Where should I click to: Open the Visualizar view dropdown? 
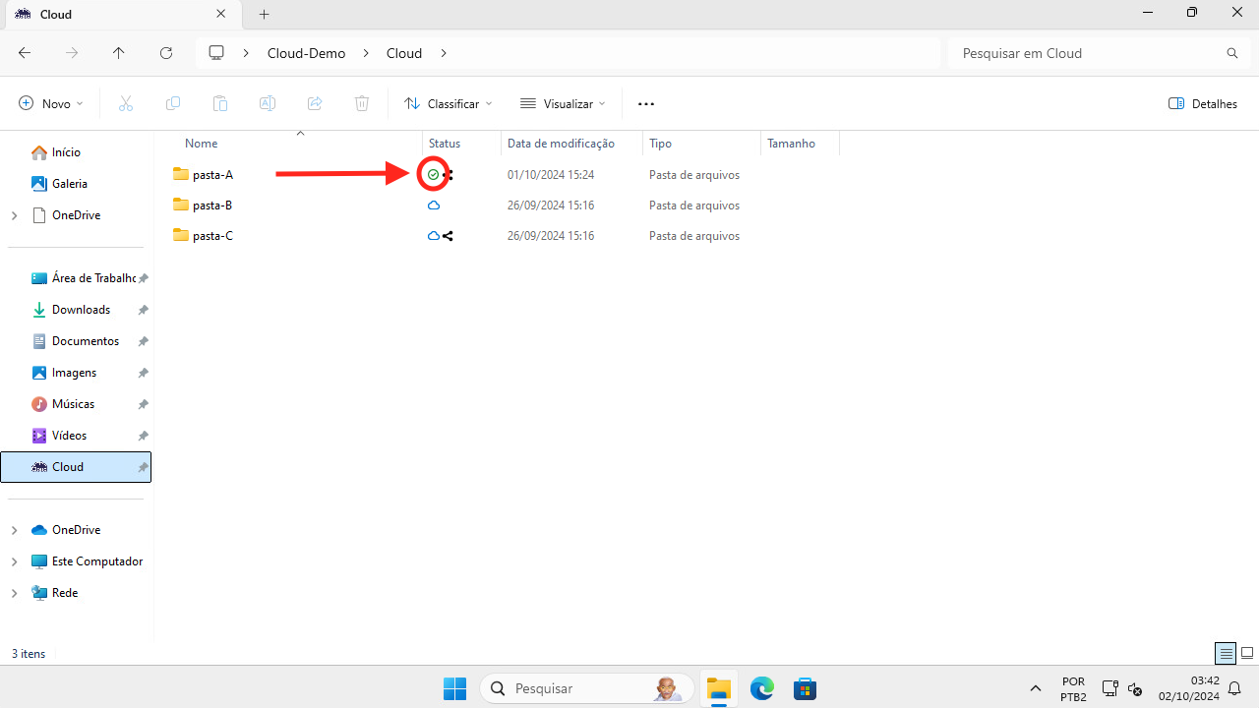(563, 103)
